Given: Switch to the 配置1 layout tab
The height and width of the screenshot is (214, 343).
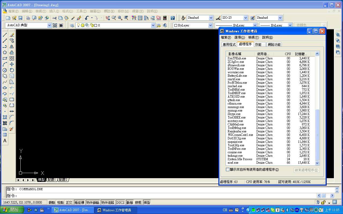Looking at the screenshot, I should pos(52,180).
